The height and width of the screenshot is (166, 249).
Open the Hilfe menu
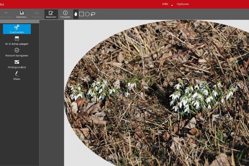point(165,4)
